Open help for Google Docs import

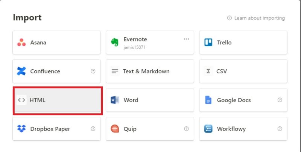click(x=280, y=100)
